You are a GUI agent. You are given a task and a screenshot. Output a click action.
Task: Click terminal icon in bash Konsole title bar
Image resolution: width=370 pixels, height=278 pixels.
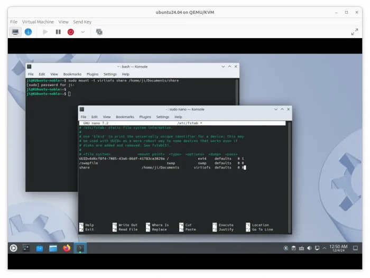(29, 67)
